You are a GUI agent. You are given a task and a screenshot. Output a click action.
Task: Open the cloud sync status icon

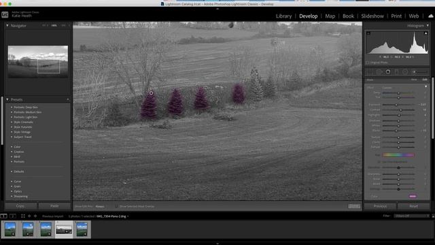pyautogui.click(x=430, y=16)
